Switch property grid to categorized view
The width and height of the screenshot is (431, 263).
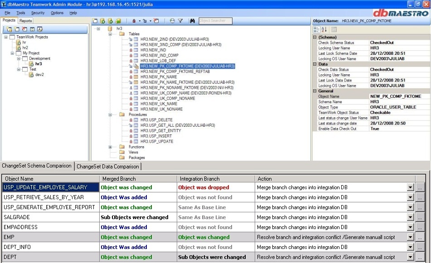click(317, 29)
